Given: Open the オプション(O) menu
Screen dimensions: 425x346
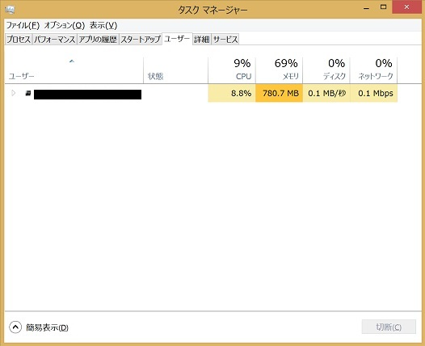Looking at the screenshot, I should [65, 26].
